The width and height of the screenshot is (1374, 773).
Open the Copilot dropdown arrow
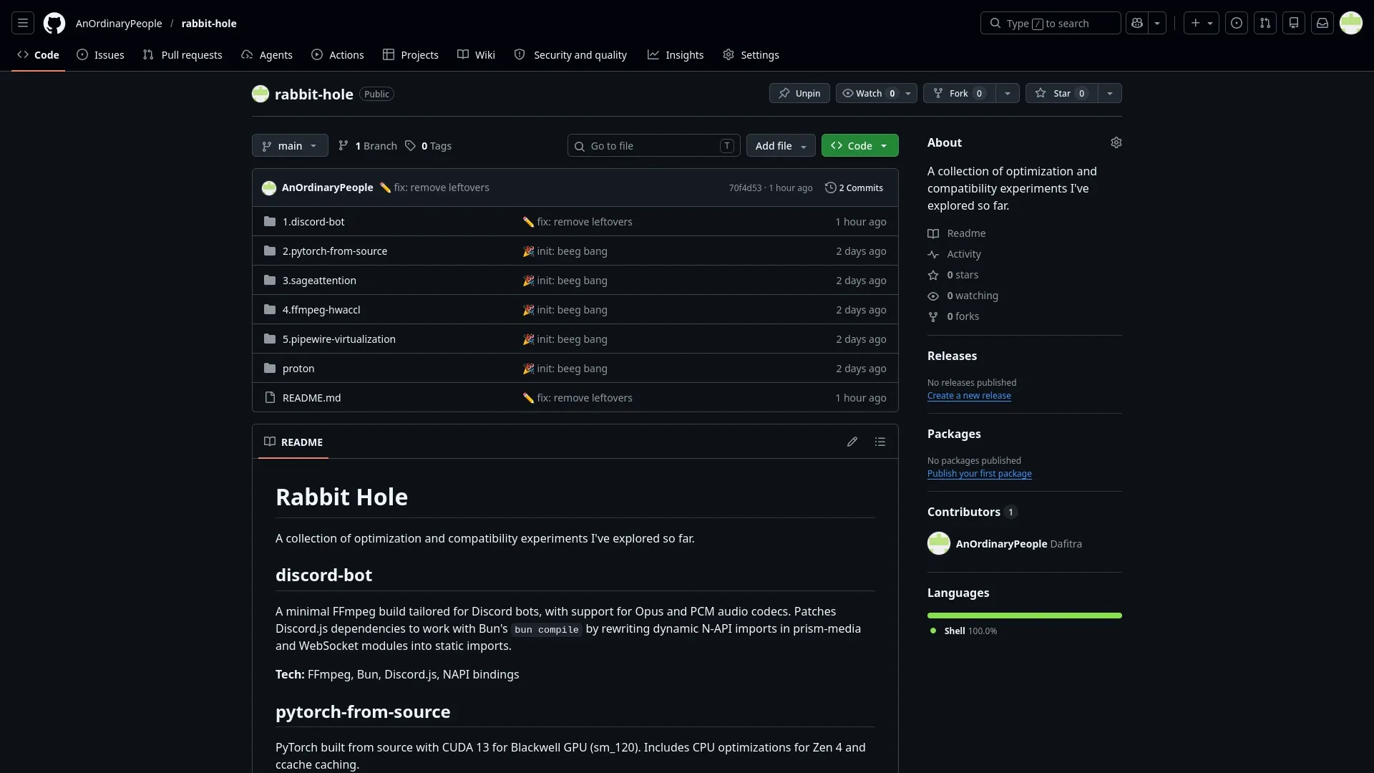point(1157,23)
